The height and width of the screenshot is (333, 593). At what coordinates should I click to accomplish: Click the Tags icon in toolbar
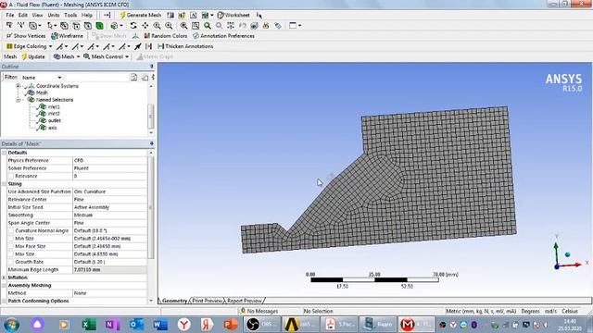tap(278, 26)
